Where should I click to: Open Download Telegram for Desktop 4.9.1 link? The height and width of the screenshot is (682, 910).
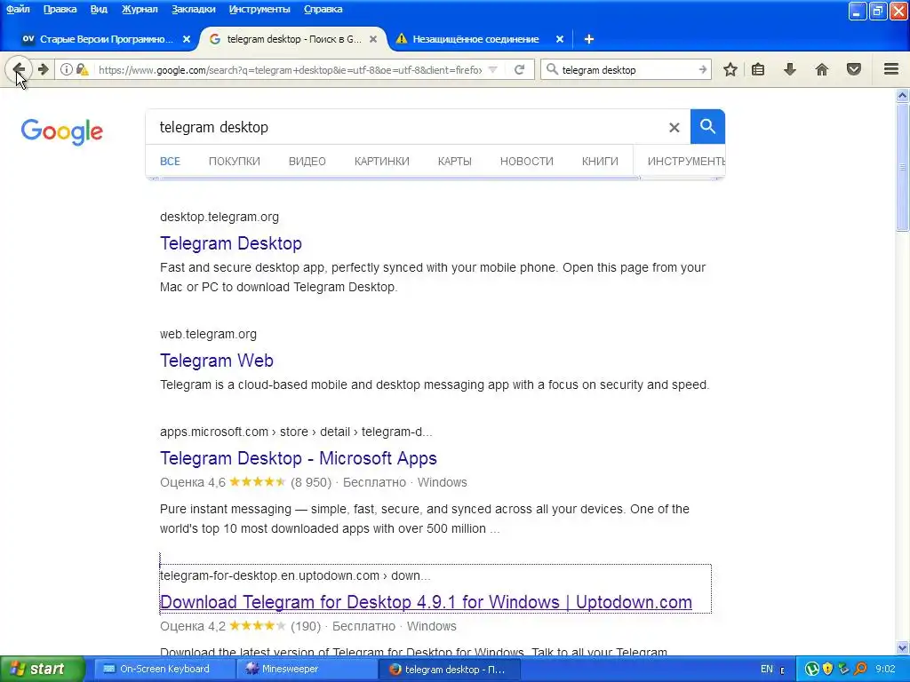pos(426,602)
